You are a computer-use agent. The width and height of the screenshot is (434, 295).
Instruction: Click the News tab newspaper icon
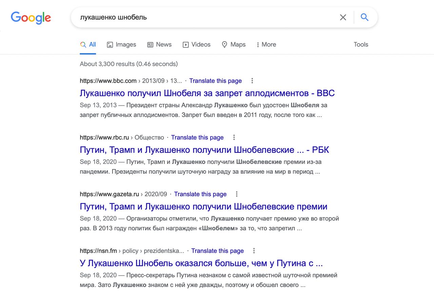[150, 45]
